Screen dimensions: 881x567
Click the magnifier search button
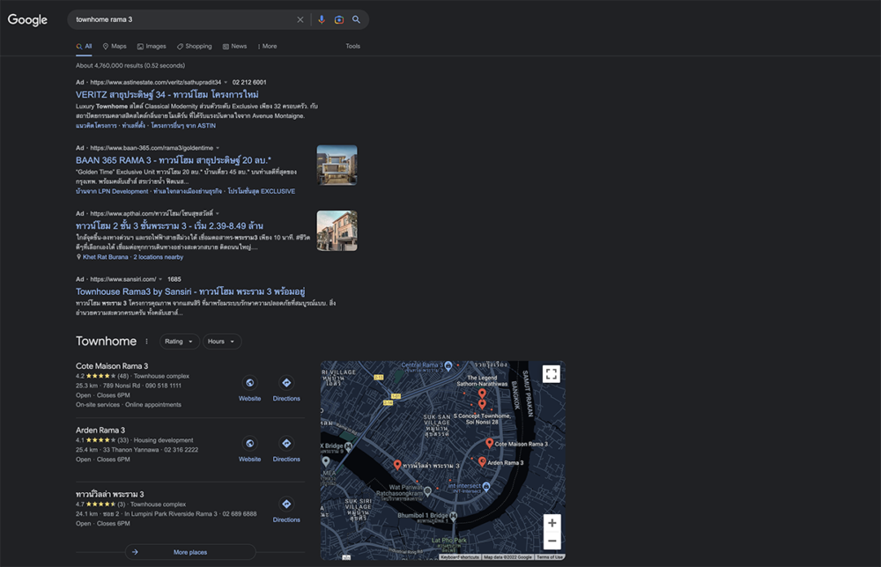(356, 19)
